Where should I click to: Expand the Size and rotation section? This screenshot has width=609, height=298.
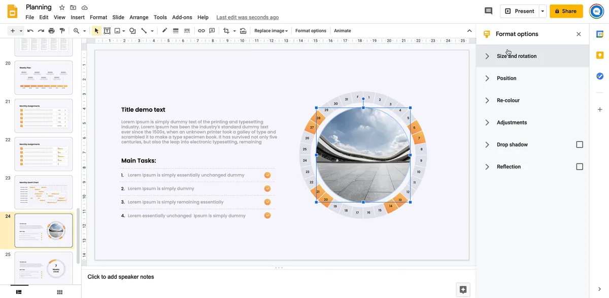coord(532,56)
